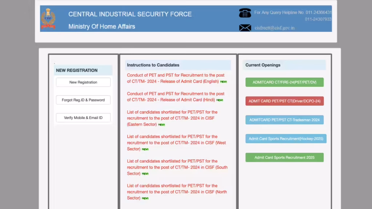Open CT/TM-2024 Admit Card (English) notice
This screenshot has height=209, width=372.
pyautogui.click(x=175, y=78)
